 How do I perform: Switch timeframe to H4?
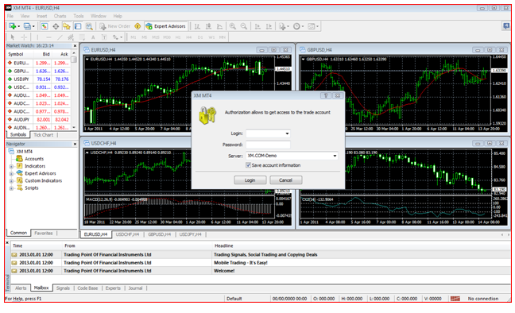click(189, 37)
